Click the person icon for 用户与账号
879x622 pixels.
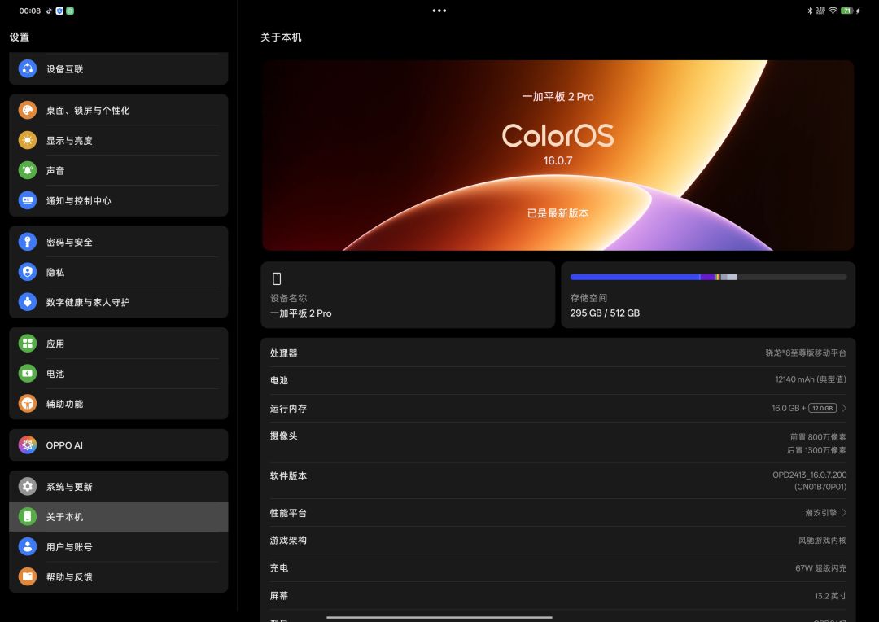point(28,546)
